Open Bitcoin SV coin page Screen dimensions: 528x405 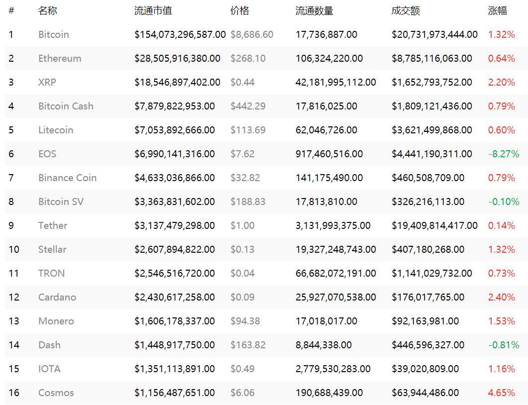pyautogui.click(x=61, y=202)
